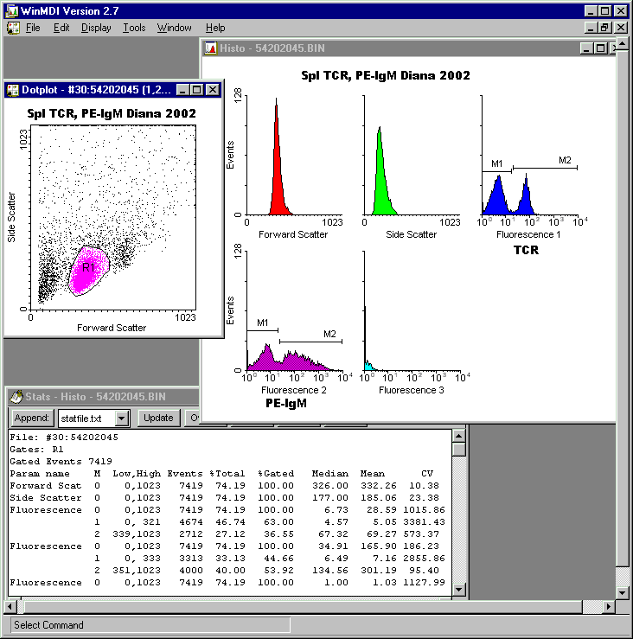Open the Tools menu
The height and width of the screenshot is (639, 633).
coord(134,28)
